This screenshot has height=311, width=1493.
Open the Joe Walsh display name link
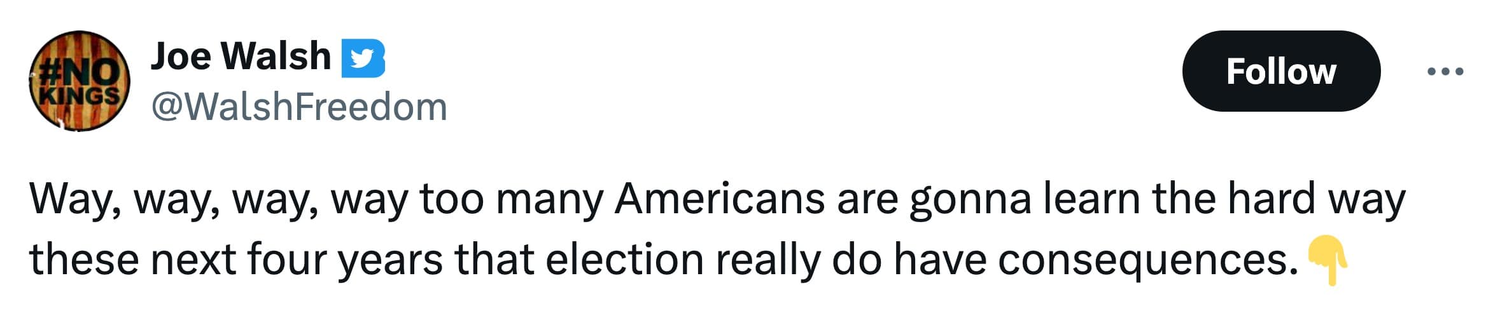point(241,56)
